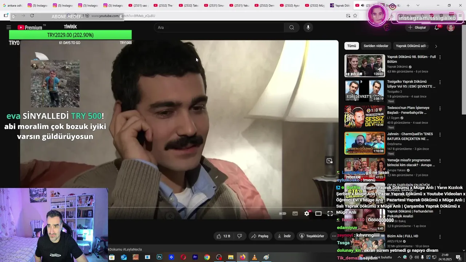Select Yaprak Dökümü adlı chip
The width and height of the screenshot is (466, 262).
click(412, 46)
